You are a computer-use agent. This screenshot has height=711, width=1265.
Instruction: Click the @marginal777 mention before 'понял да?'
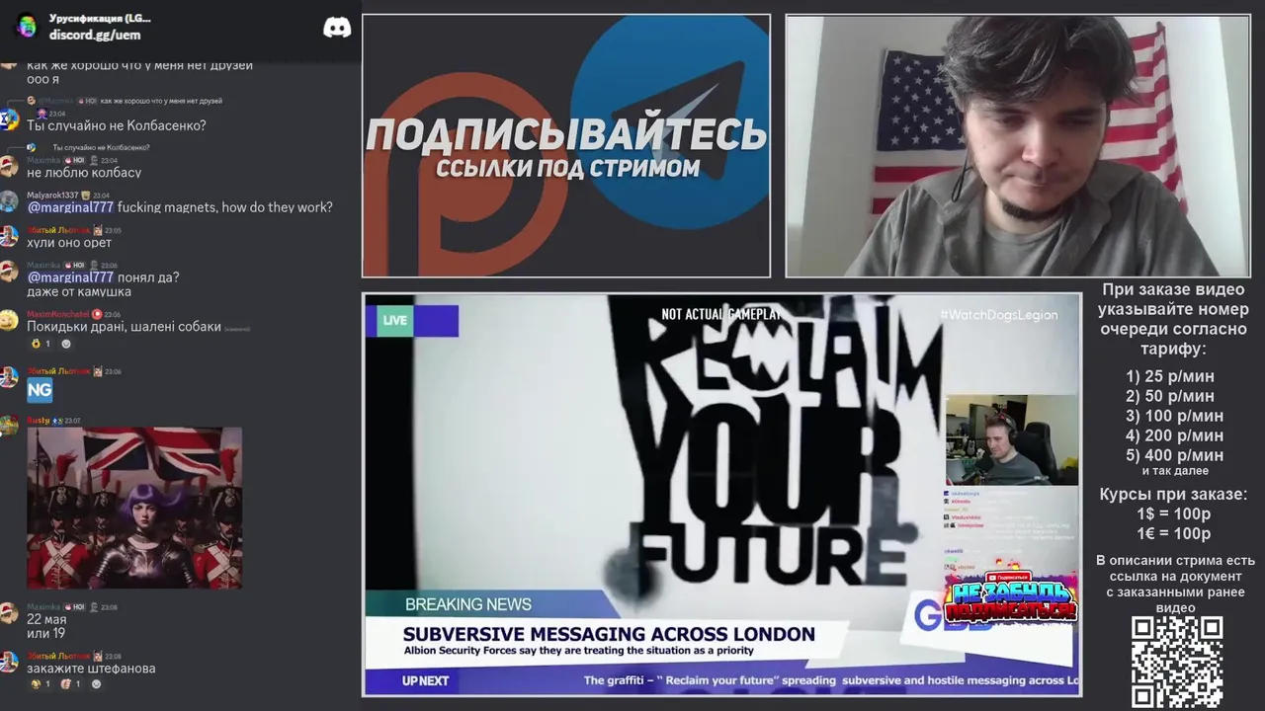[x=70, y=277]
